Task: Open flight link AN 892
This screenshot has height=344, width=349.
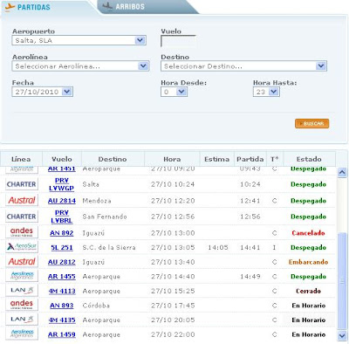Action: 62,233
